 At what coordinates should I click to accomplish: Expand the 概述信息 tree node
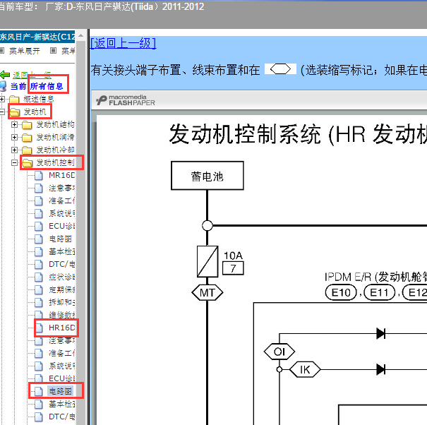point(2,99)
